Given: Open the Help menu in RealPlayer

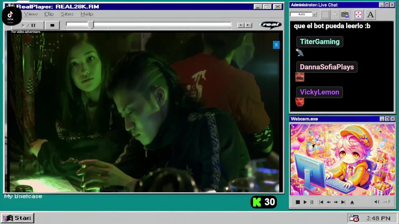Looking at the screenshot, I should [87, 14].
